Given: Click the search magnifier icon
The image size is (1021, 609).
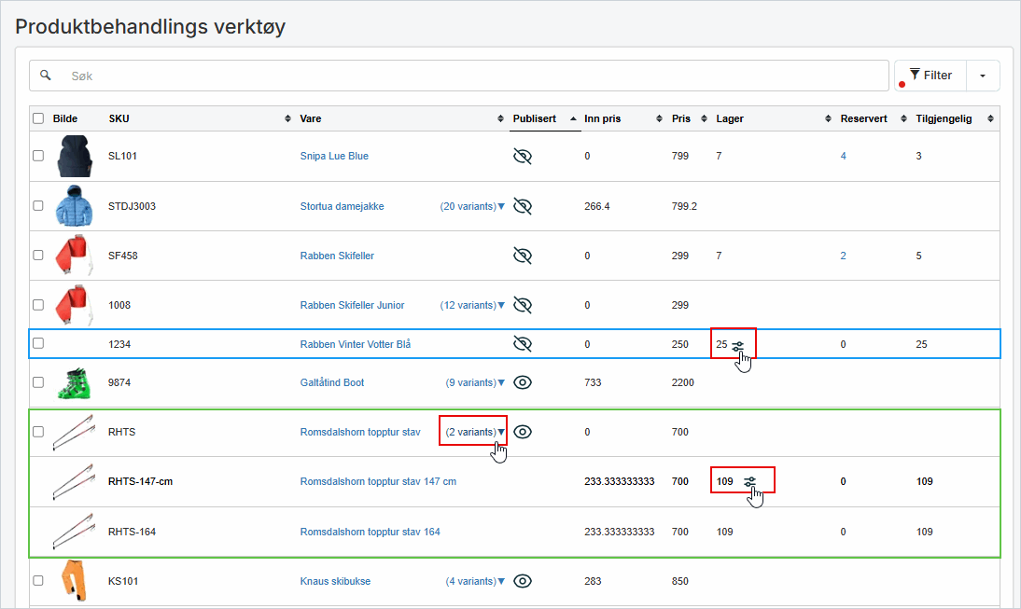Looking at the screenshot, I should (x=45, y=76).
